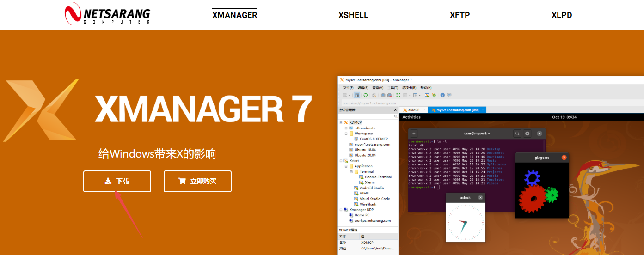This screenshot has height=255, width=644.
Task: Click the 下载 download button
Action: point(117,181)
